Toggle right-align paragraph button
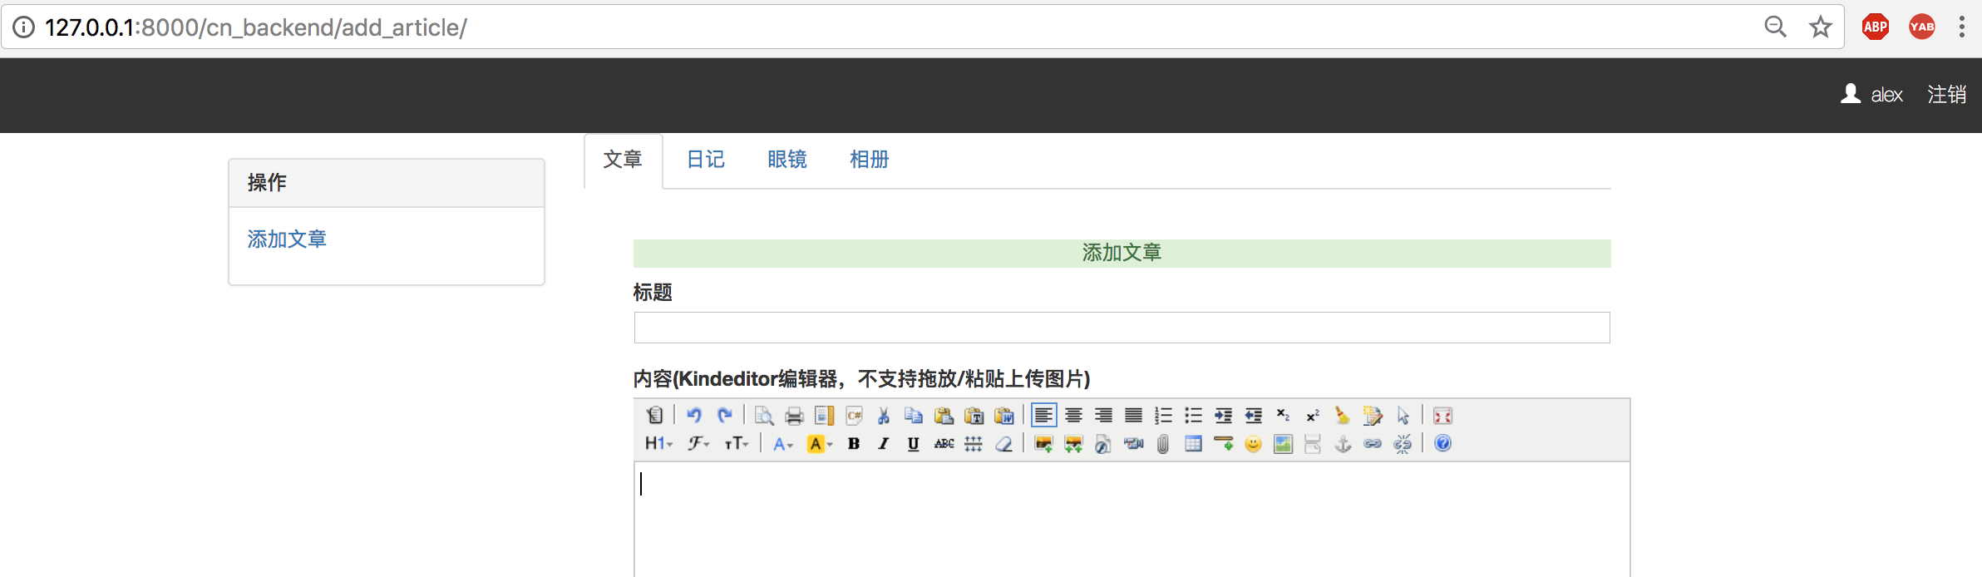This screenshot has width=1982, height=577. [1103, 415]
